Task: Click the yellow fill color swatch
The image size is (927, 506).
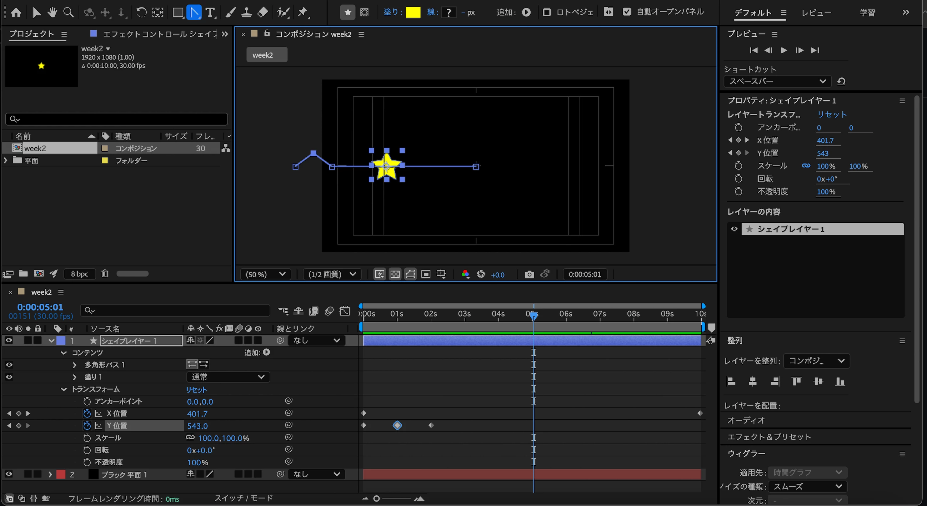Action: point(413,12)
